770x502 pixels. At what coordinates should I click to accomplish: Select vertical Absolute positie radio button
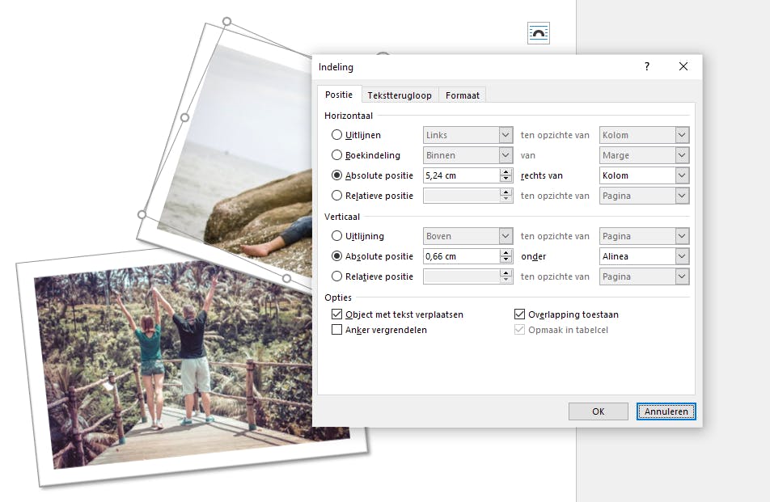point(336,256)
